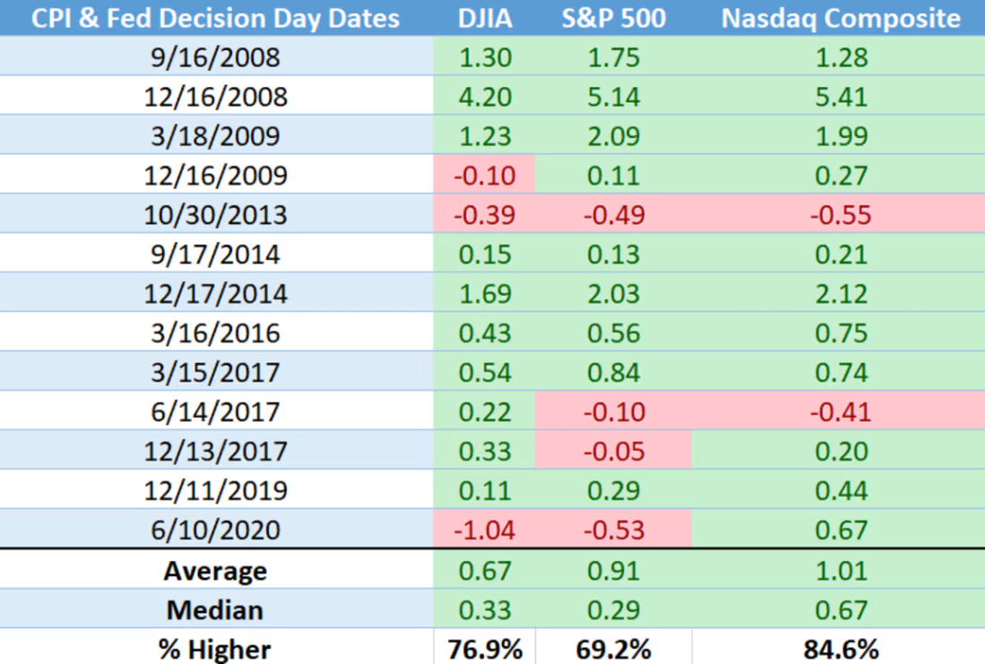Select the red -0.55 Nasdaq cell

coord(842,215)
